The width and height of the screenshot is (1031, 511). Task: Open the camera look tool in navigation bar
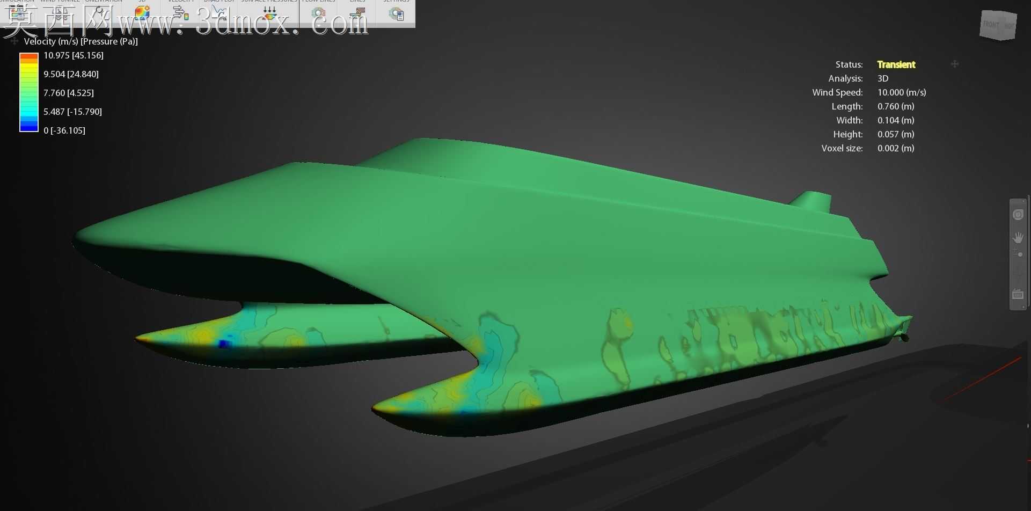[1018, 294]
